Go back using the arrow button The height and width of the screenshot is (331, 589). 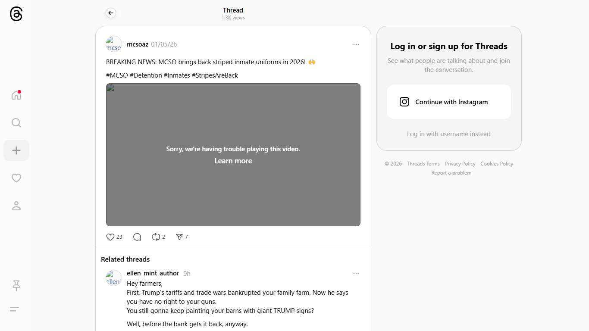[111, 13]
